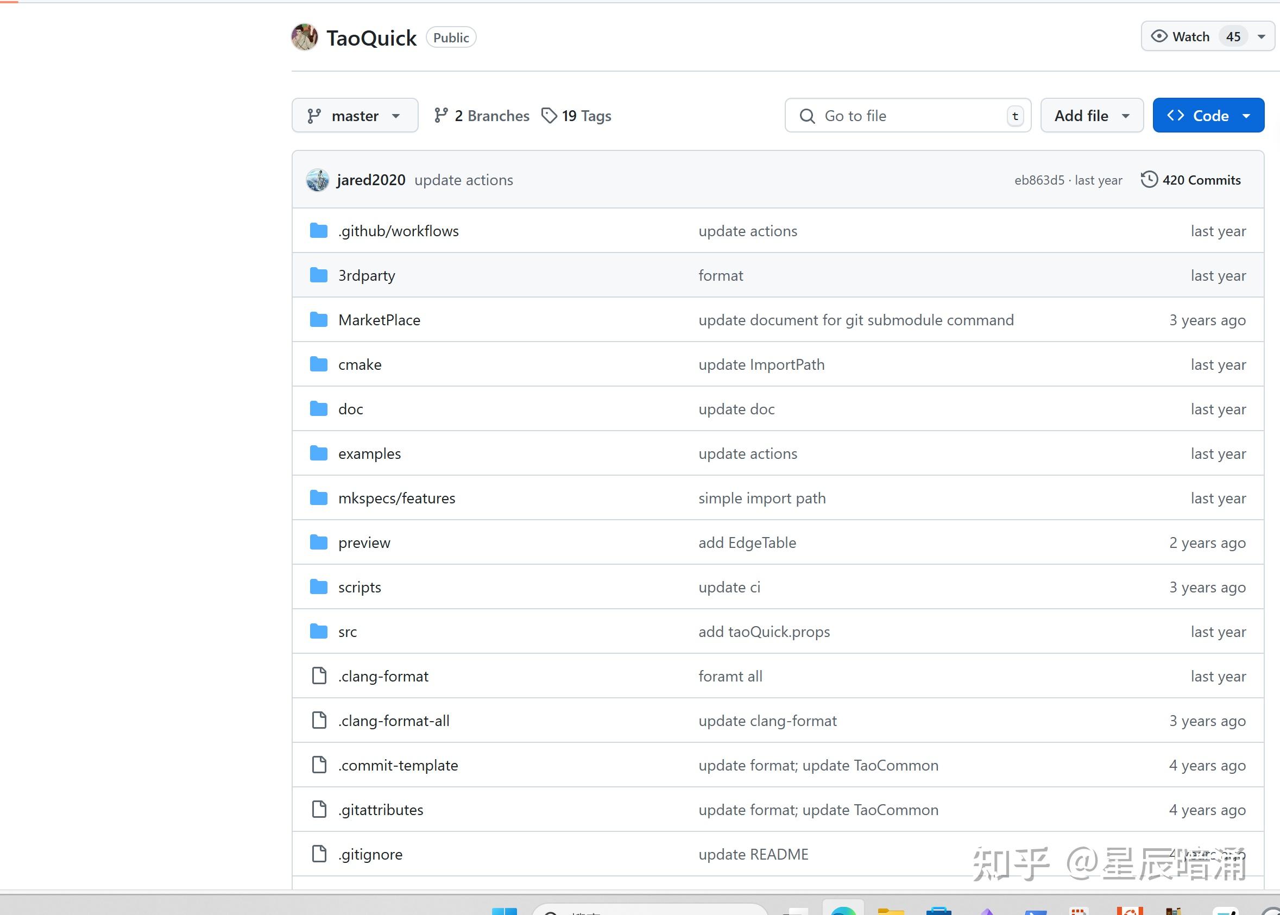The image size is (1280, 915).
Task: Open the 420 Commits history icon
Action: click(1149, 180)
